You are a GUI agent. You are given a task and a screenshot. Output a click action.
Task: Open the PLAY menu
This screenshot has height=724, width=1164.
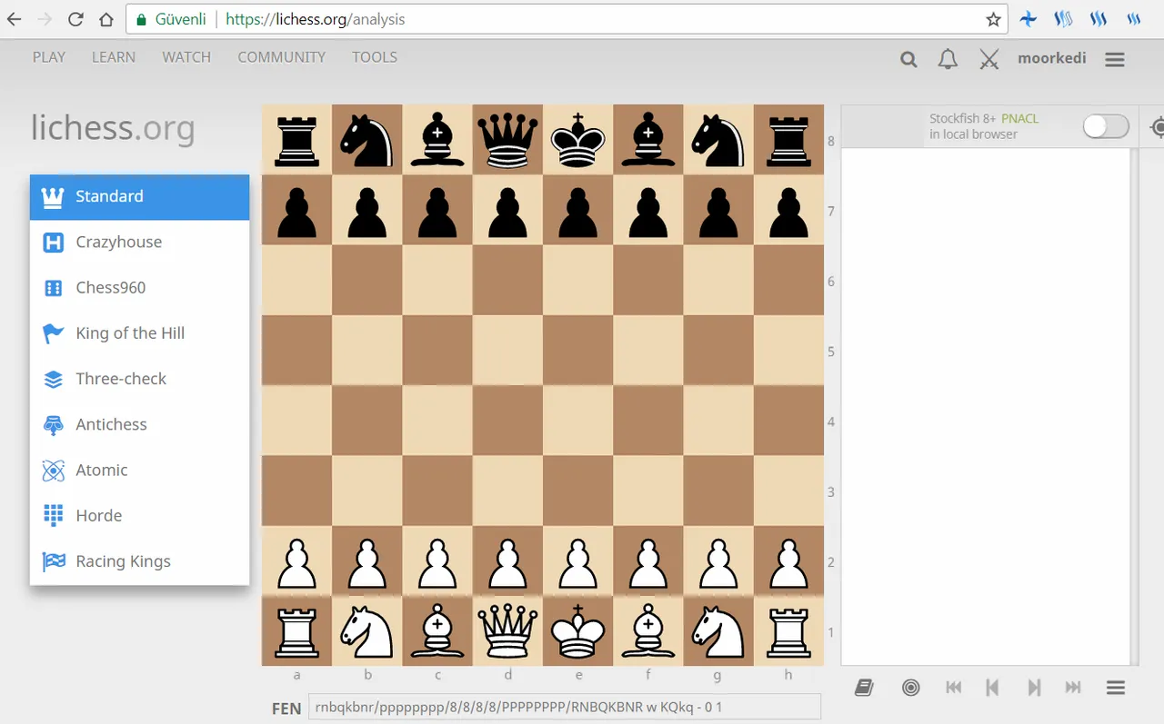click(49, 57)
